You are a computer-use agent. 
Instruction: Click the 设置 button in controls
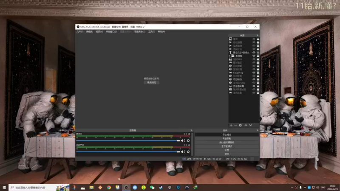pyautogui.click(x=227, y=150)
